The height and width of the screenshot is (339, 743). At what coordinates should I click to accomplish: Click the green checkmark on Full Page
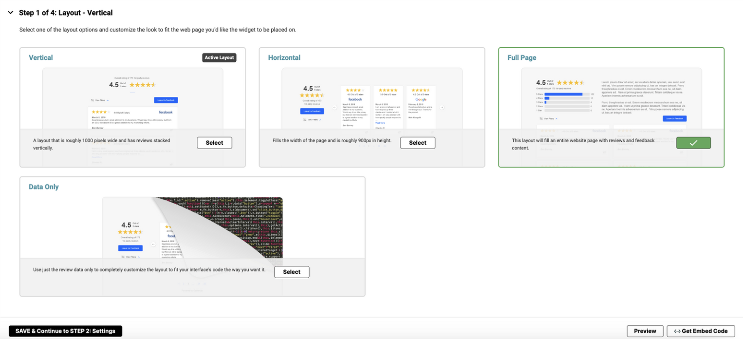point(693,143)
